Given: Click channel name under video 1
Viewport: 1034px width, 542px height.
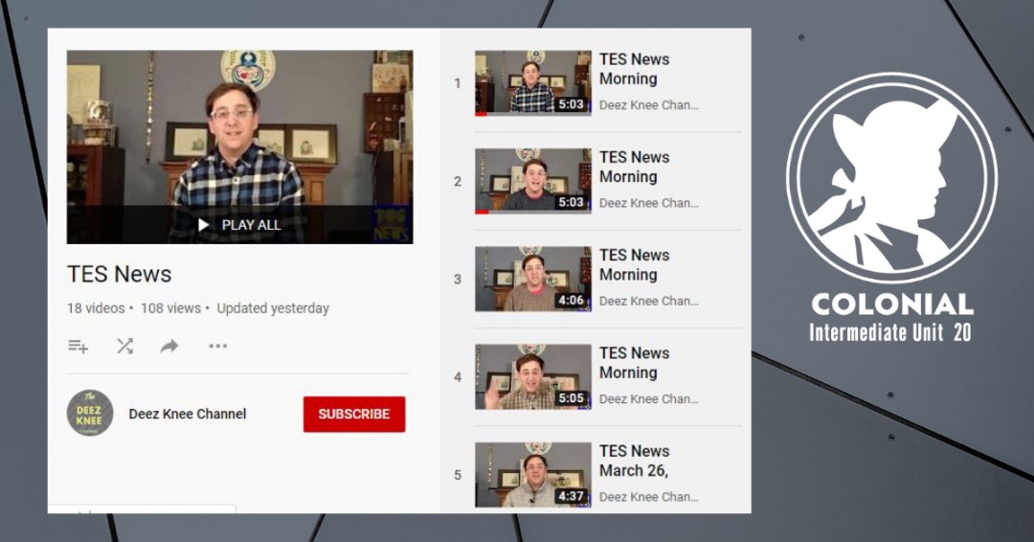Looking at the screenshot, I should click(649, 104).
